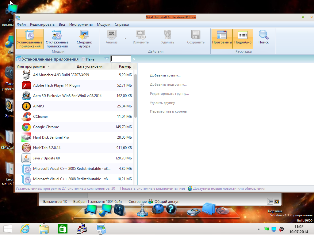Select Microsoft Visual C++ 2008 Redistributable row

[x=74, y=179]
